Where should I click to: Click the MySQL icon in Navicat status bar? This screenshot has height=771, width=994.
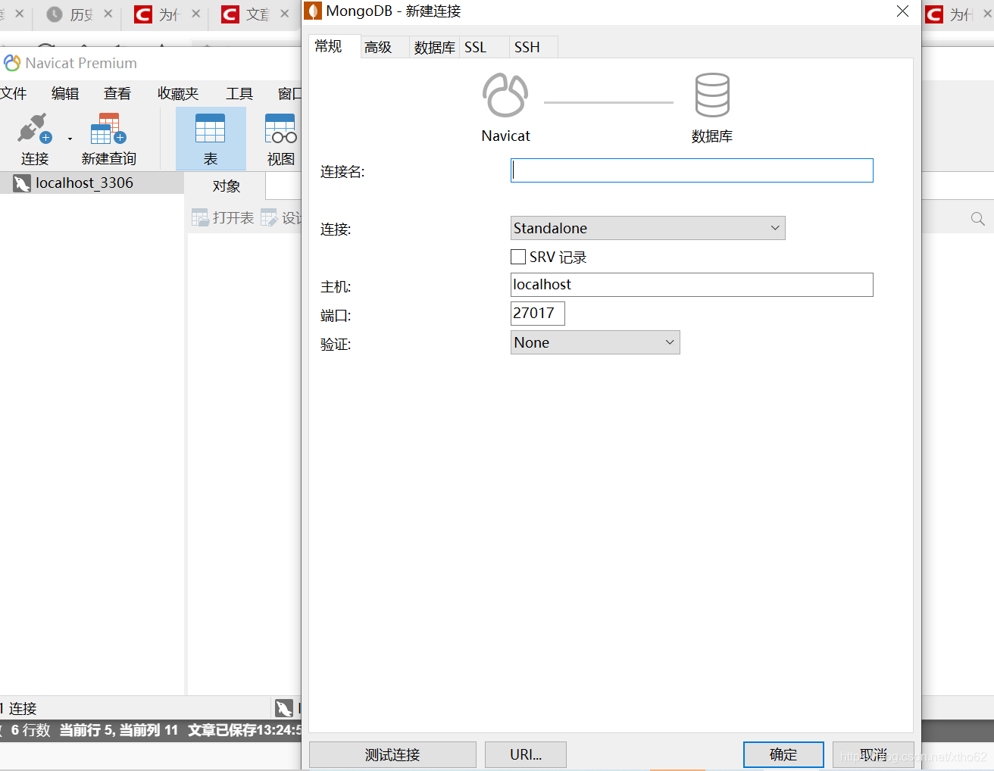pyautogui.click(x=284, y=708)
